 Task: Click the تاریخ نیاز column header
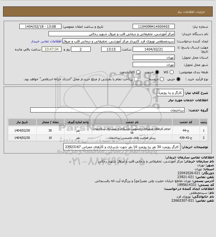pyautogui.click(x=22, y=122)
